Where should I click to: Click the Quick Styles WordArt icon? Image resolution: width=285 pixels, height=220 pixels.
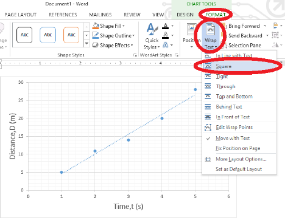(x=152, y=30)
